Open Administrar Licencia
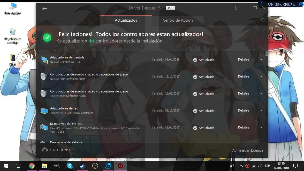The height and width of the screenshot is (171, 304). 248,150
